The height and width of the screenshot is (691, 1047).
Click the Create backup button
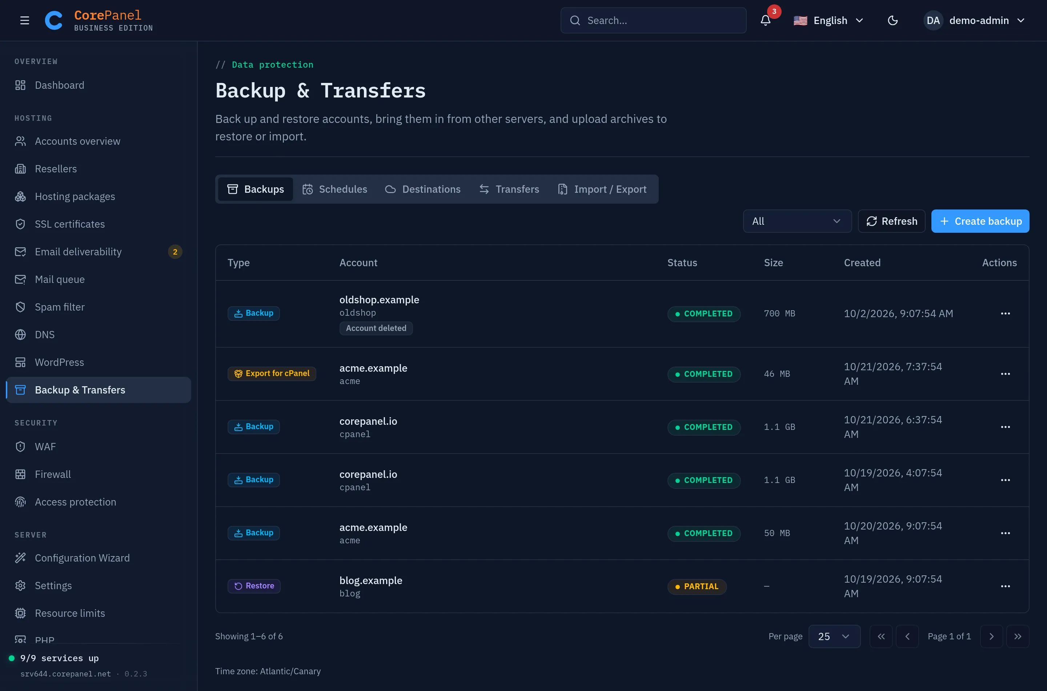click(x=980, y=221)
